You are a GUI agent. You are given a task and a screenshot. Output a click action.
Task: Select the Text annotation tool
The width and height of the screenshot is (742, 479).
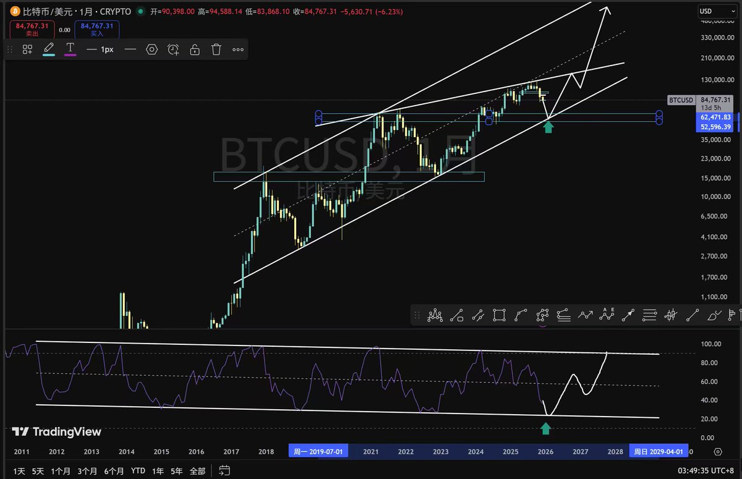coord(70,47)
